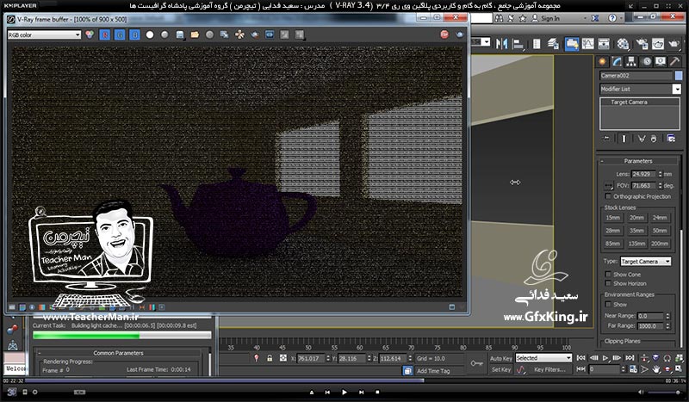Click the Duplicate to Max frame buffer icon
689x402 pixels.
pos(225,34)
